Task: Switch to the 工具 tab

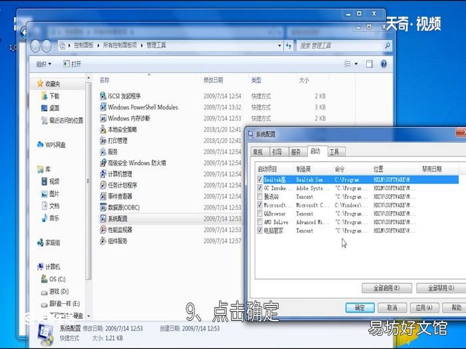Action: click(x=335, y=152)
